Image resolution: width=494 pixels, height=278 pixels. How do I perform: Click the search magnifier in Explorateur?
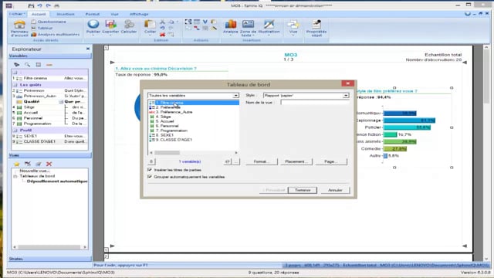(x=28, y=65)
